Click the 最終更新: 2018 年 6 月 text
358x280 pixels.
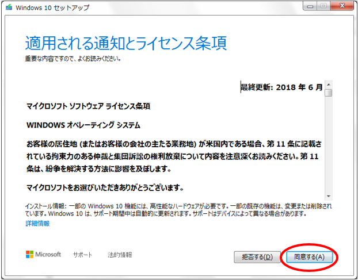(282, 87)
